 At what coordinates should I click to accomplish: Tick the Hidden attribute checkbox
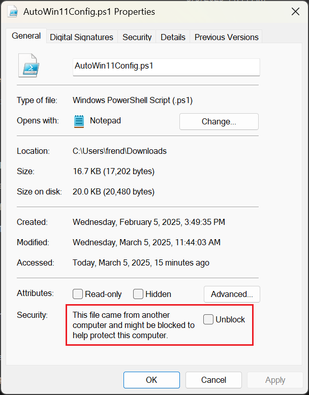[x=138, y=294]
